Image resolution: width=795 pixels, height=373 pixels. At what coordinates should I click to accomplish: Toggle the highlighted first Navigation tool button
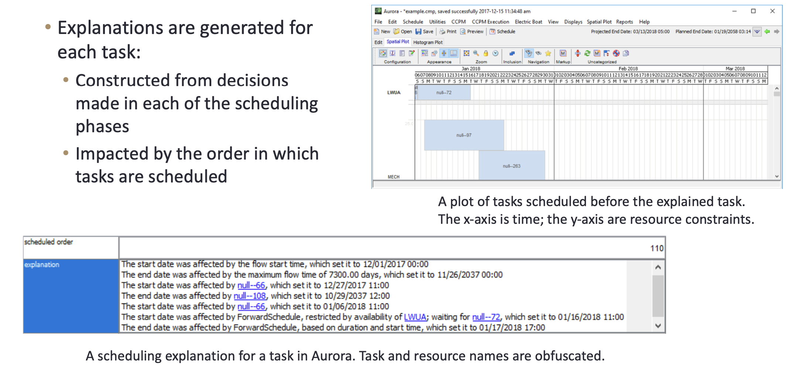(529, 54)
